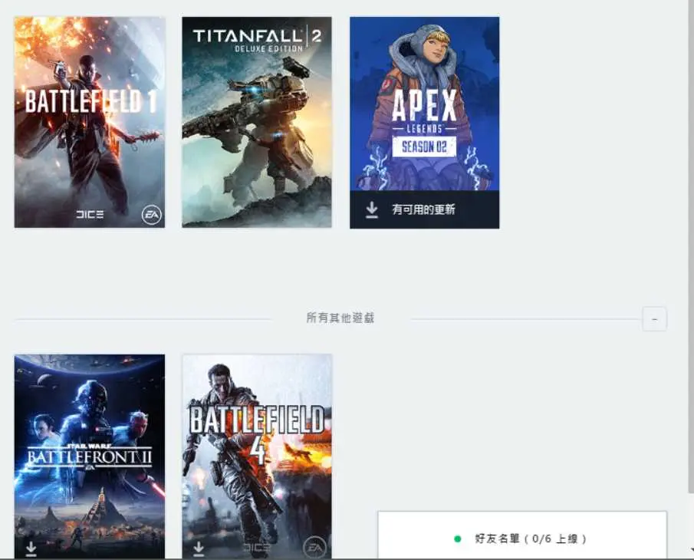Click the 有可用的更新 update label
Screen dimensions: 694x560
click(423, 209)
